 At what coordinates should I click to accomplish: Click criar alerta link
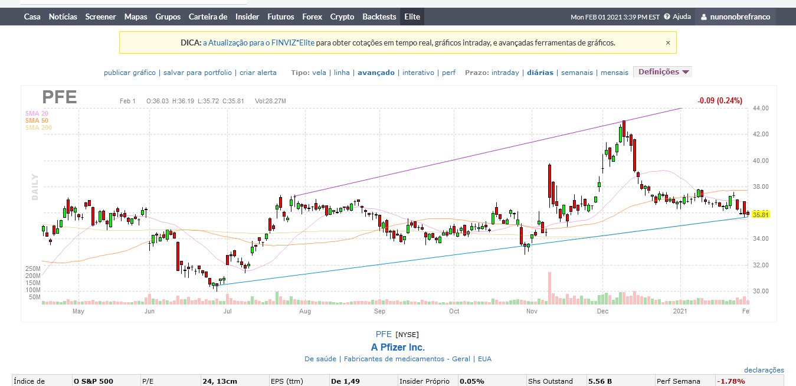click(x=258, y=73)
